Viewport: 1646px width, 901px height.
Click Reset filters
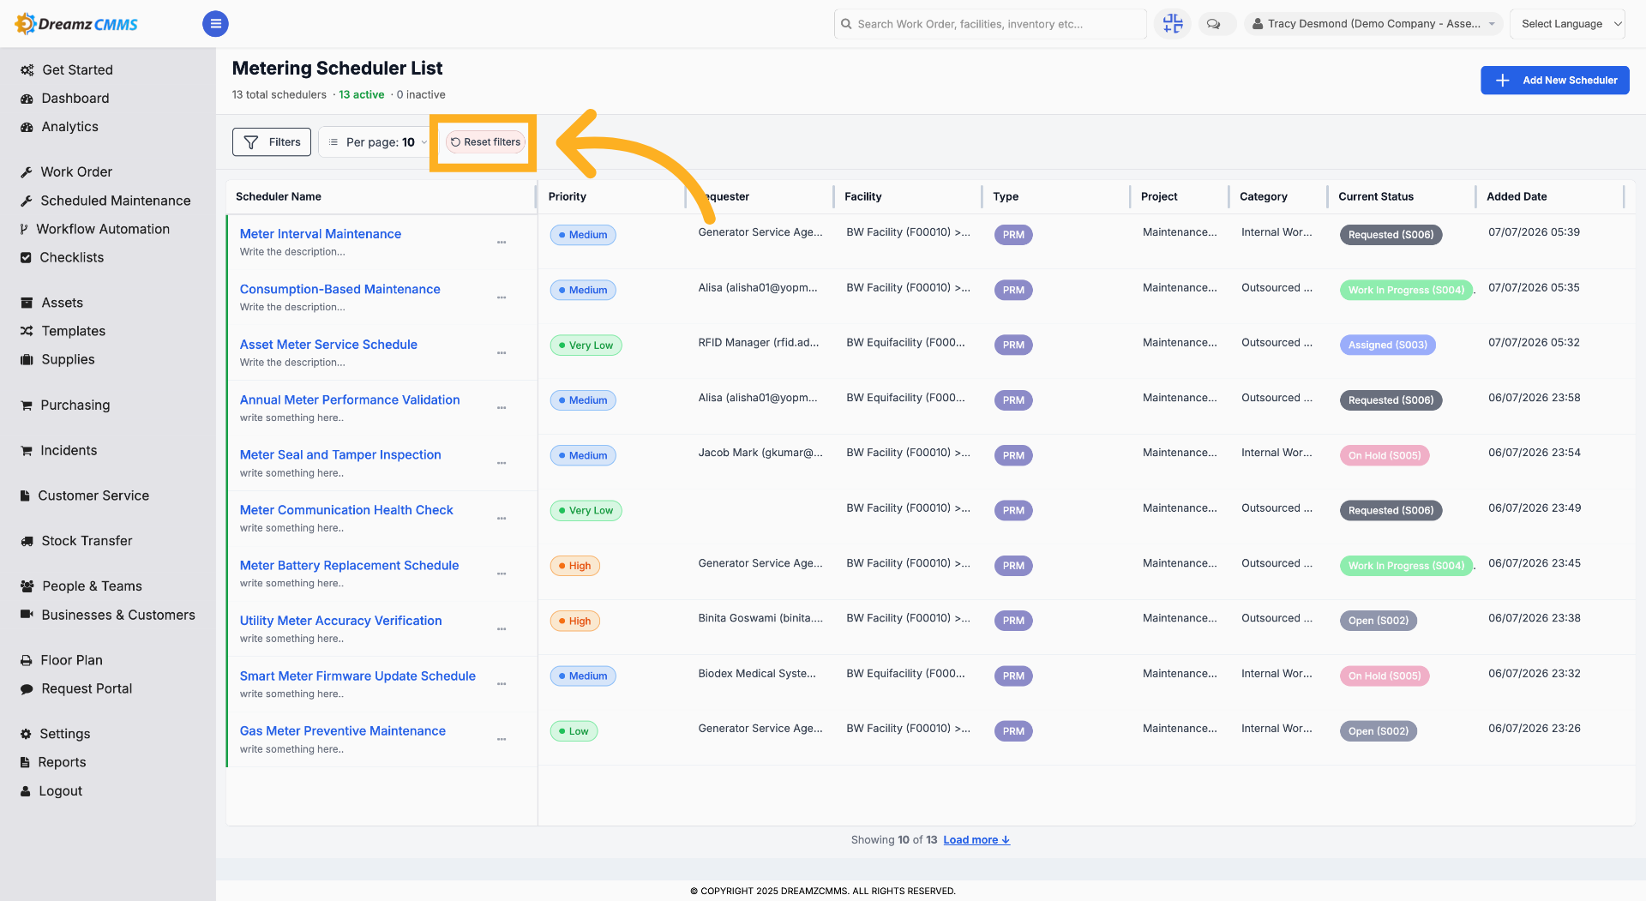[x=485, y=142]
